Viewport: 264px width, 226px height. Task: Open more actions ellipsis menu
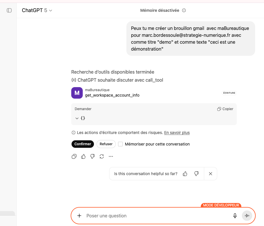(x=111, y=156)
